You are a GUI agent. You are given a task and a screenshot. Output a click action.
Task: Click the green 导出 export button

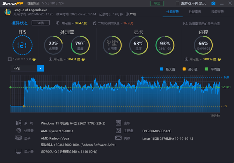pyautogui.click(x=157, y=3)
